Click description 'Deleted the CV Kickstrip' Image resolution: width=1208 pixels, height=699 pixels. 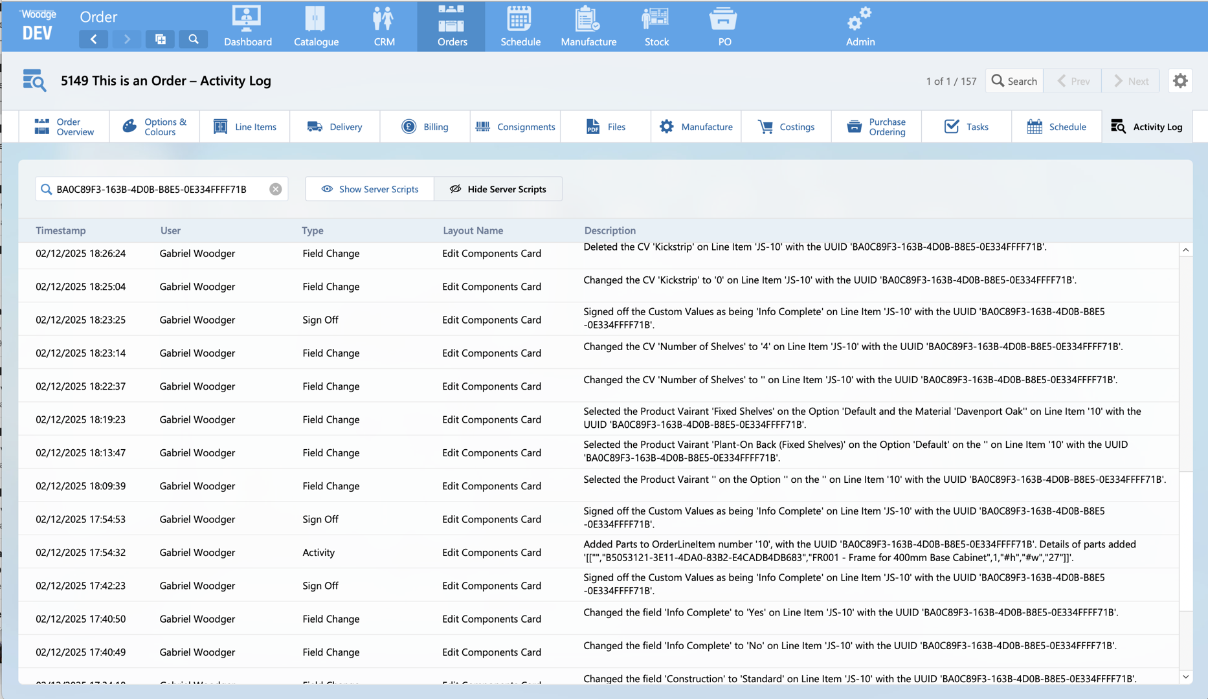[815, 247]
